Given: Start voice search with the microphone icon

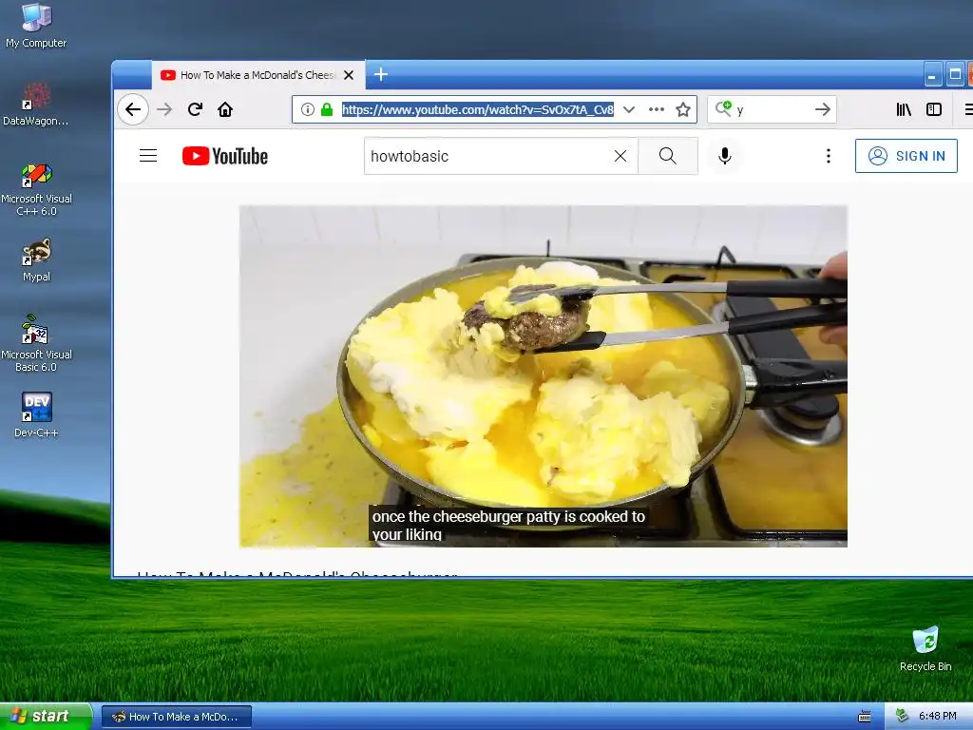Looking at the screenshot, I should coord(725,156).
